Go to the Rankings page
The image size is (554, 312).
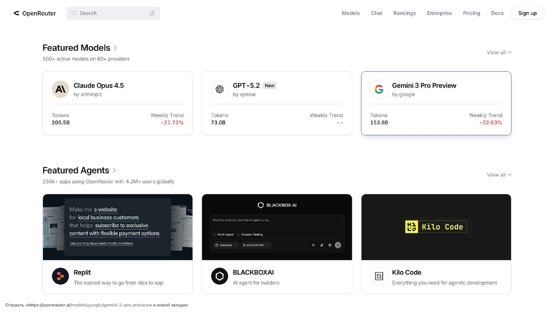(x=404, y=13)
